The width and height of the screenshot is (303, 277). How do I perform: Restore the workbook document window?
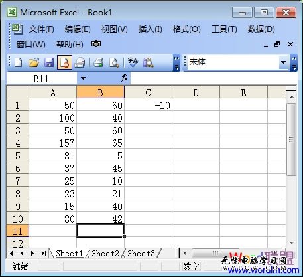[277, 45]
